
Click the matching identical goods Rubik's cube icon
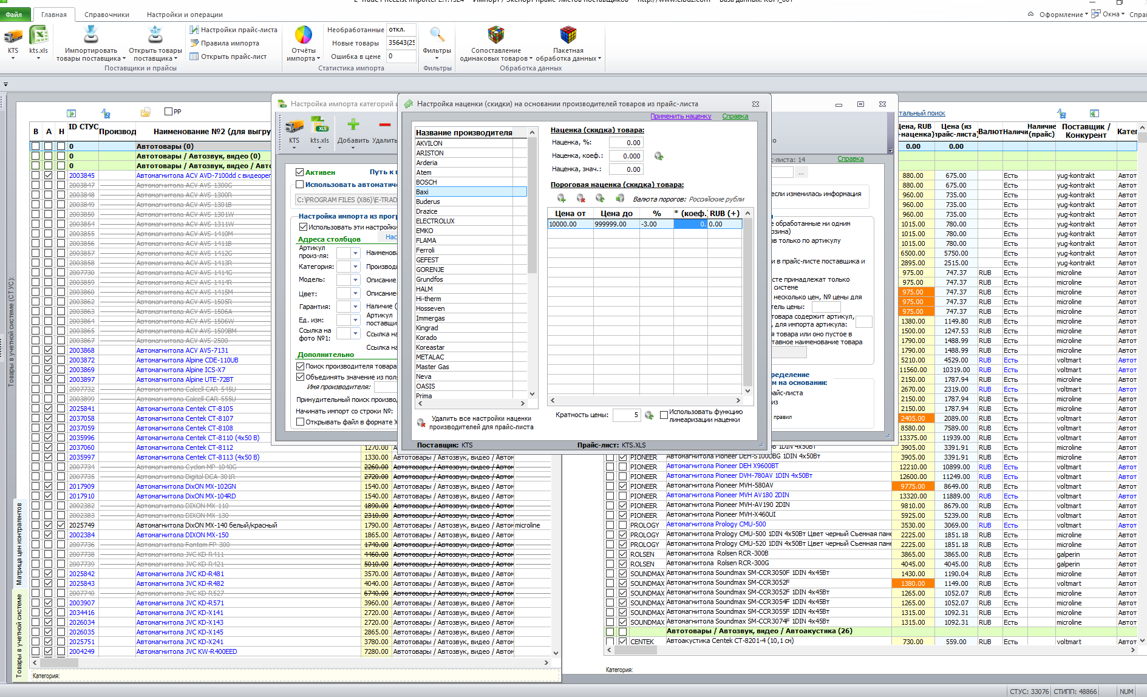point(496,35)
